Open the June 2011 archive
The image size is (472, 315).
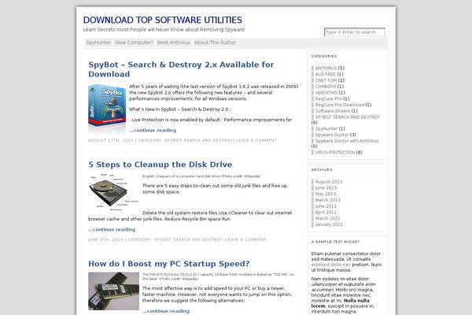[326, 206]
